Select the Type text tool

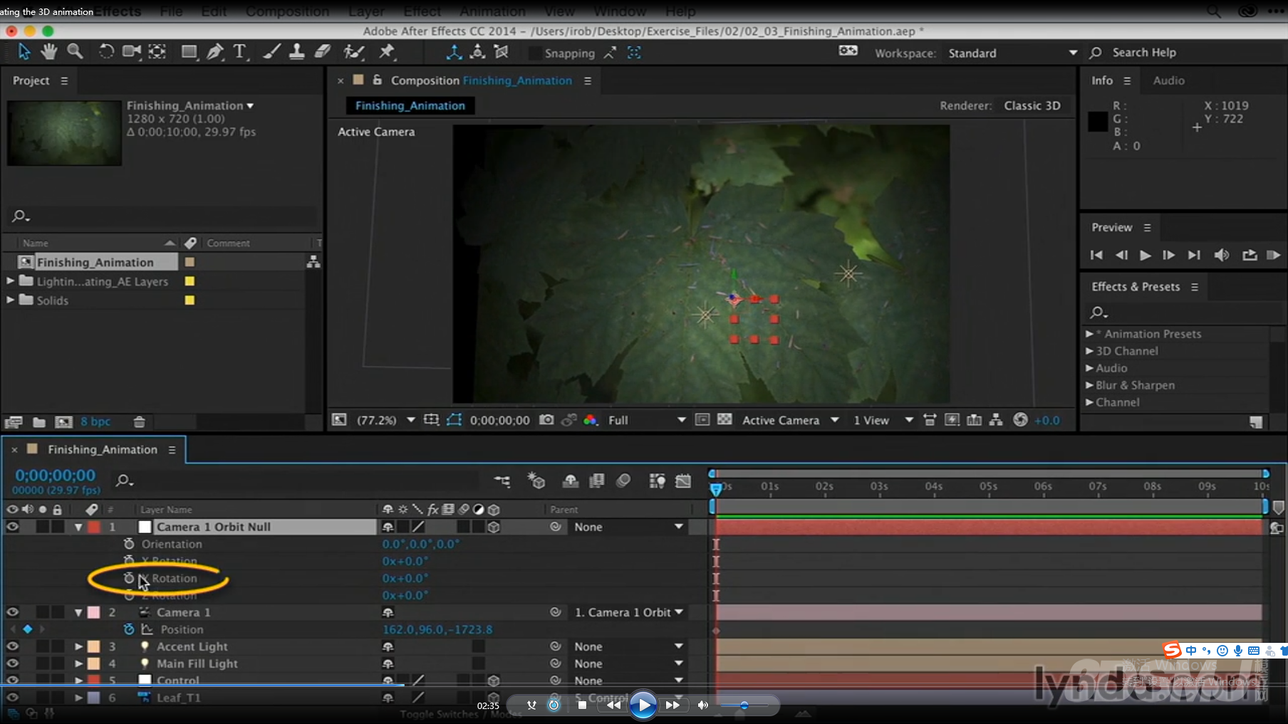click(240, 51)
